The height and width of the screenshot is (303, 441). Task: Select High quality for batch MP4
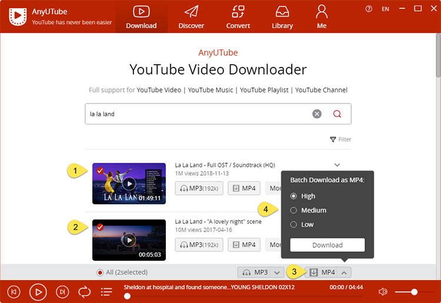[293, 196]
